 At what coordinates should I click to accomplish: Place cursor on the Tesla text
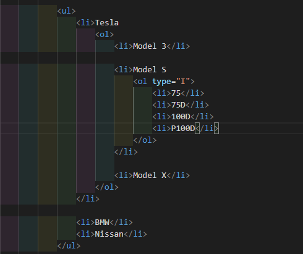point(107,23)
